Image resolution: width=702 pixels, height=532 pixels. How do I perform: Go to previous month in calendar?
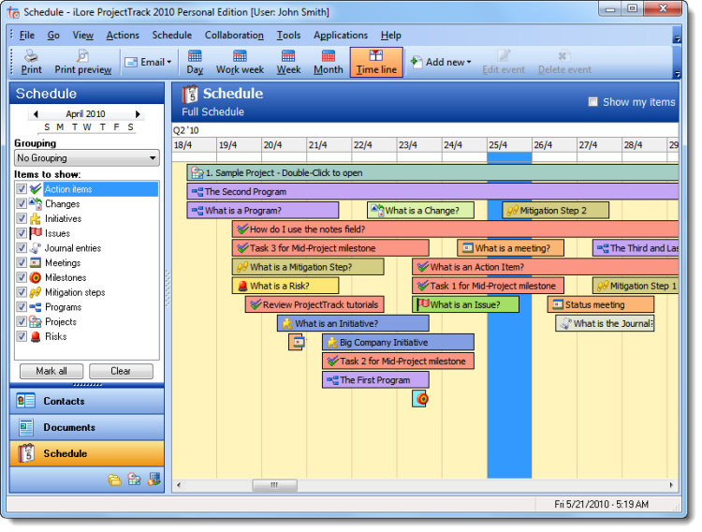pyautogui.click(x=36, y=114)
